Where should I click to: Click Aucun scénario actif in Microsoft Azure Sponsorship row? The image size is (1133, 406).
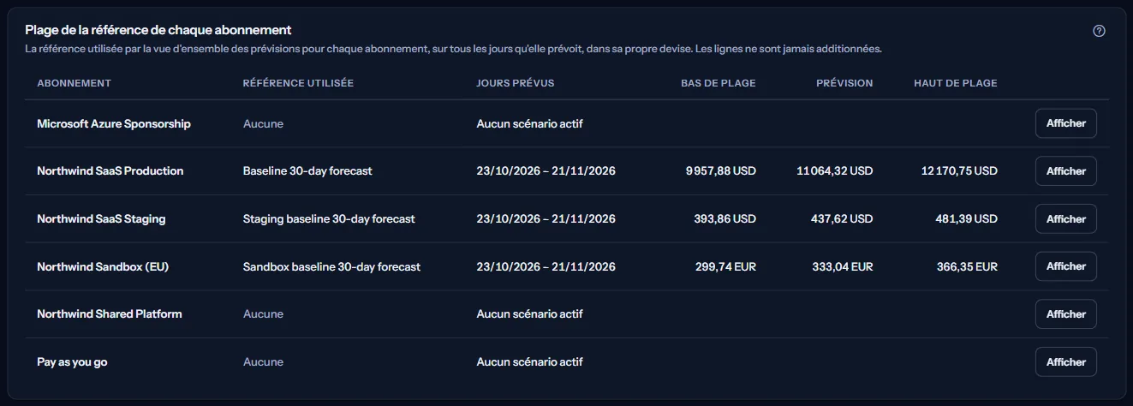click(x=529, y=123)
